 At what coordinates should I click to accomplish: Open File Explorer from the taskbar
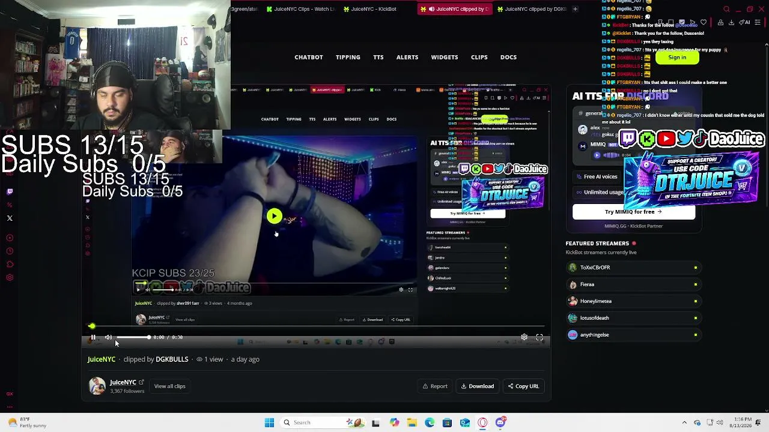[412, 422]
